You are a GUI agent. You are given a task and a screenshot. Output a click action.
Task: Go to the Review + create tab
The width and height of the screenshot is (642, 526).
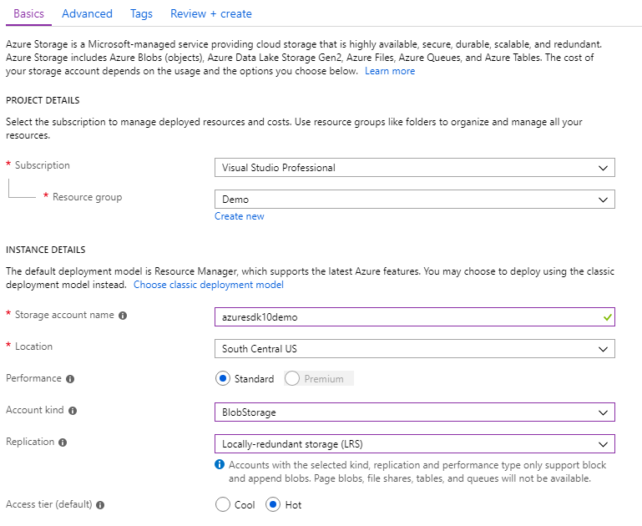click(210, 13)
